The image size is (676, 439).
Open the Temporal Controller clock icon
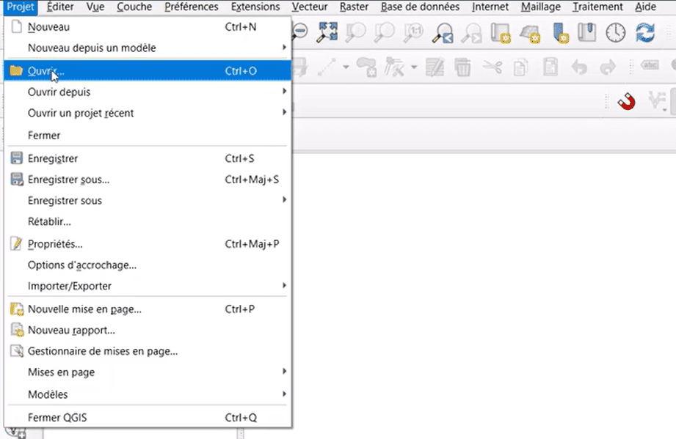tap(616, 33)
